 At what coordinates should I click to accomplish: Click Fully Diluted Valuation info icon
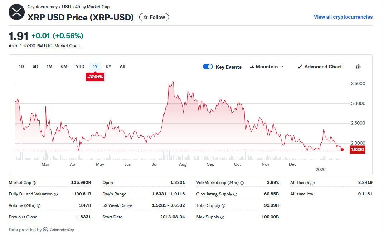pyautogui.click(x=56, y=194)
